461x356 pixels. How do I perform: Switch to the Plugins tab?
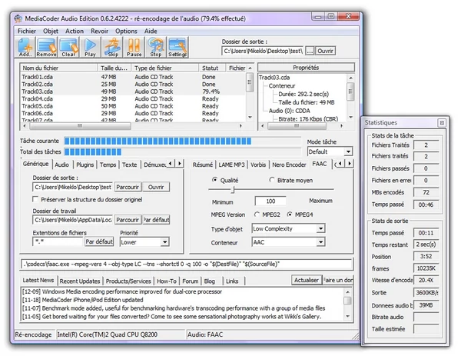pyautogui.click(x=85, y=165)
